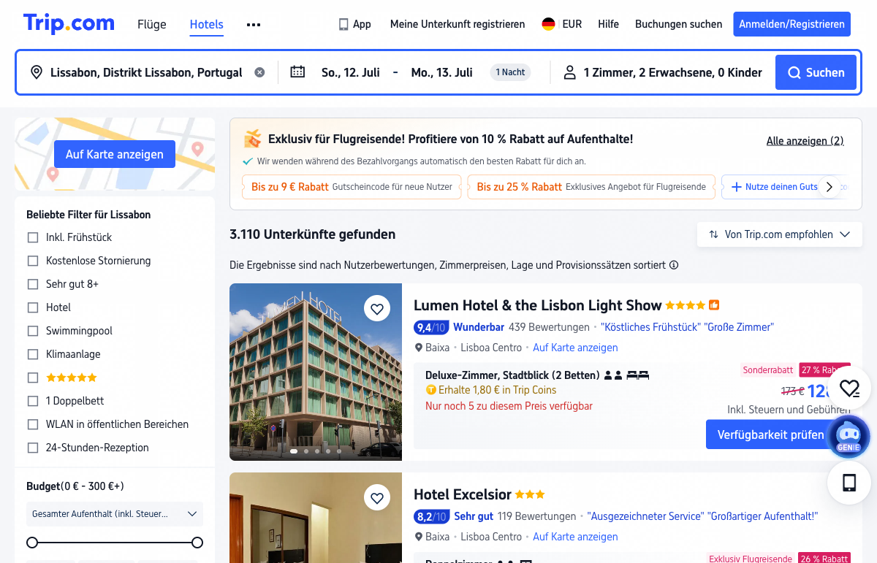This screenshot has width=877, height=563.
Task: Click the Anmelden/Registrieren button
Action: pos(791,24)
